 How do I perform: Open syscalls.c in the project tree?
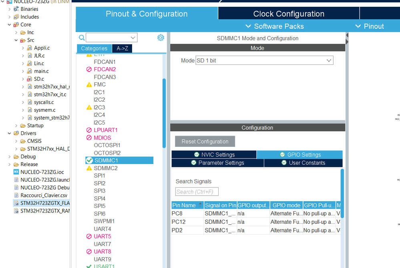(44, 102)
